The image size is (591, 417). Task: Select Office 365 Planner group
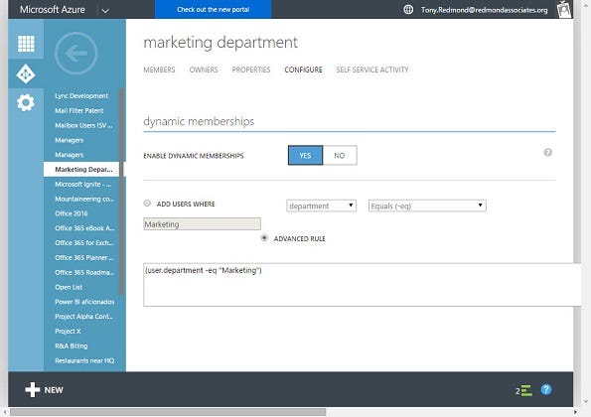pyautogui.click(x=84, y=258)
